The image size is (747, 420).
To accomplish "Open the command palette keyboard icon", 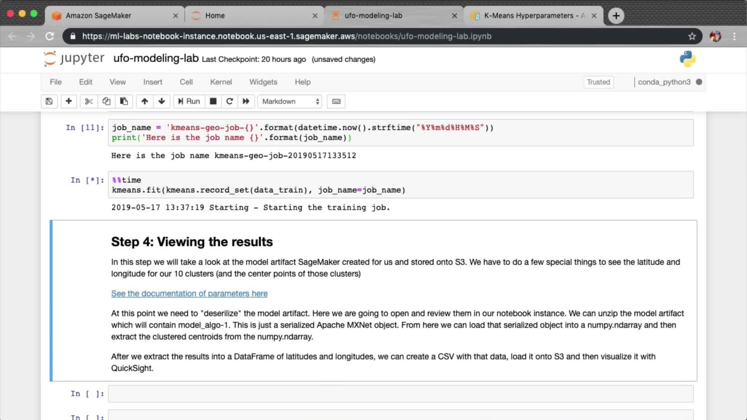I will pyautogui.click(x=336, y=101).
